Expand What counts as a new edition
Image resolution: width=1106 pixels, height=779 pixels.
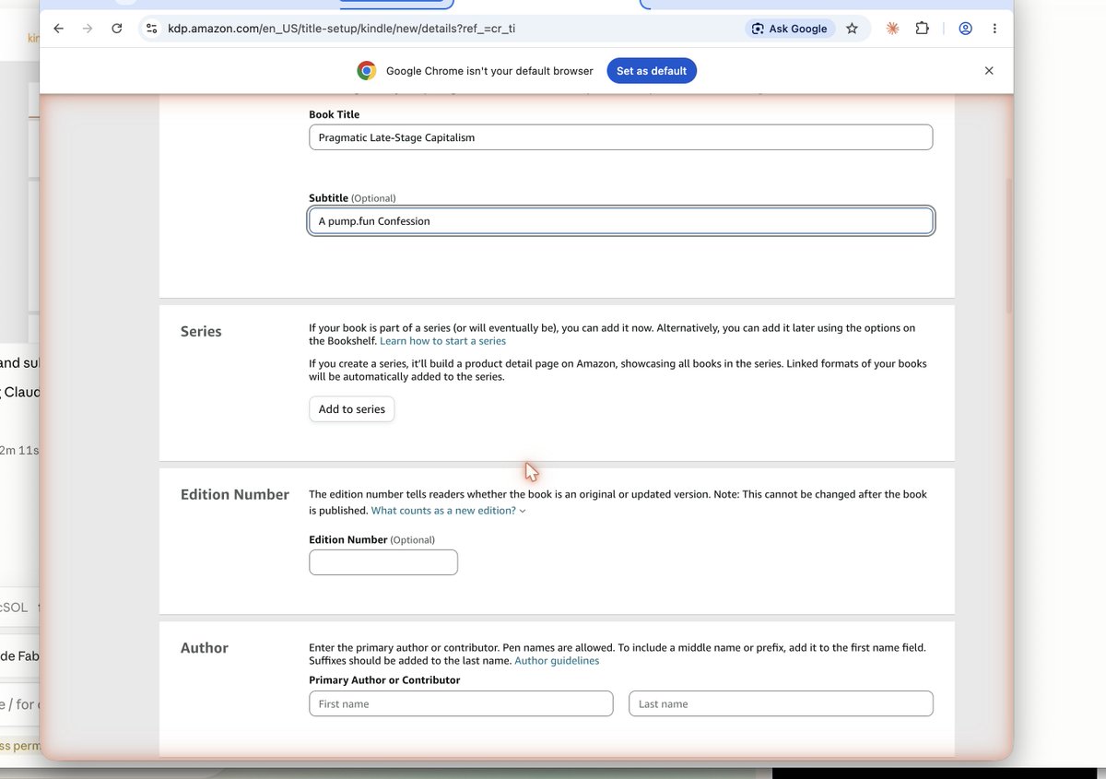[448, 511]
